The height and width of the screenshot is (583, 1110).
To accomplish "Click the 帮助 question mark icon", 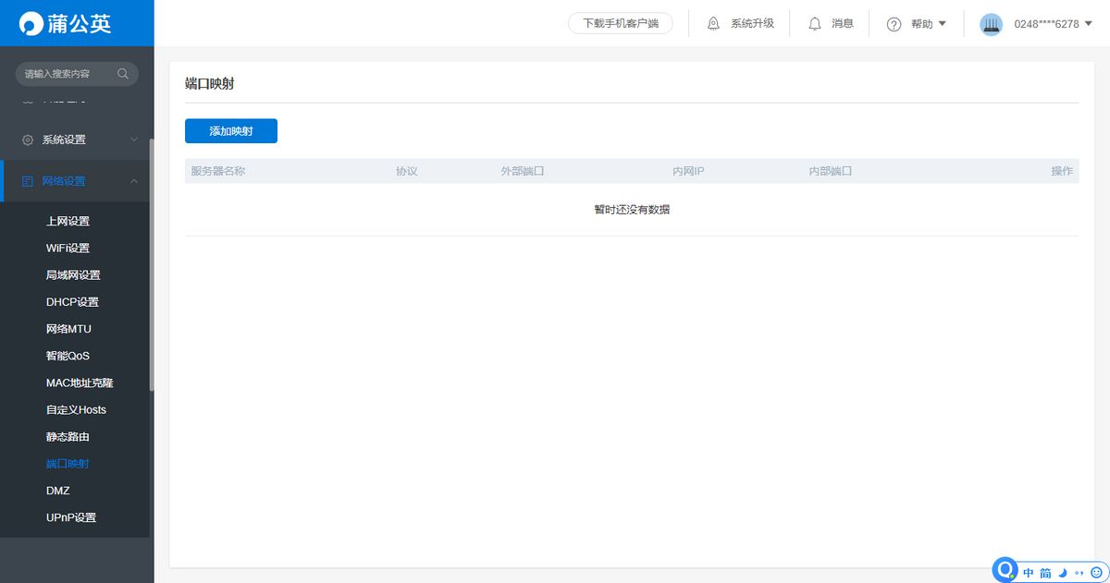I will [894, 24].
